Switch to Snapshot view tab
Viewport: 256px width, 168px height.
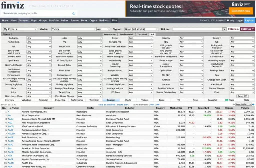(212, 100)
